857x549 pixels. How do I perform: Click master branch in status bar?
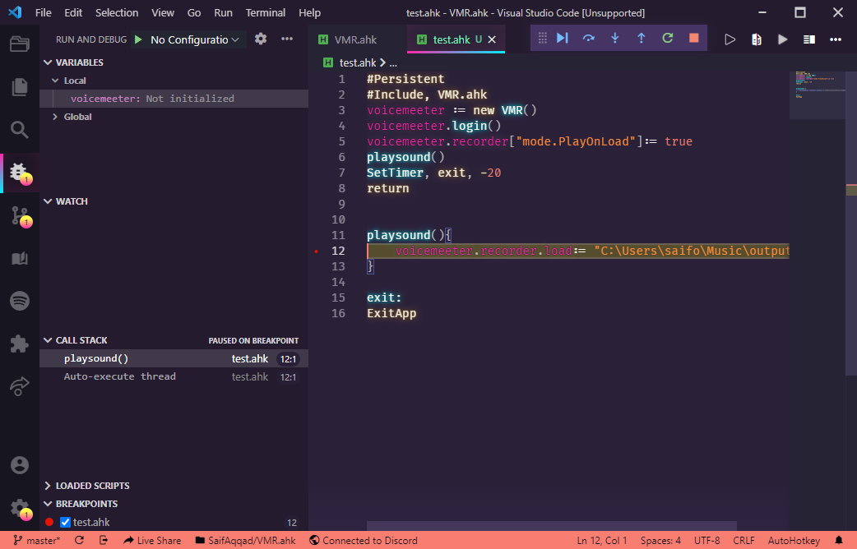pos(37,540)
